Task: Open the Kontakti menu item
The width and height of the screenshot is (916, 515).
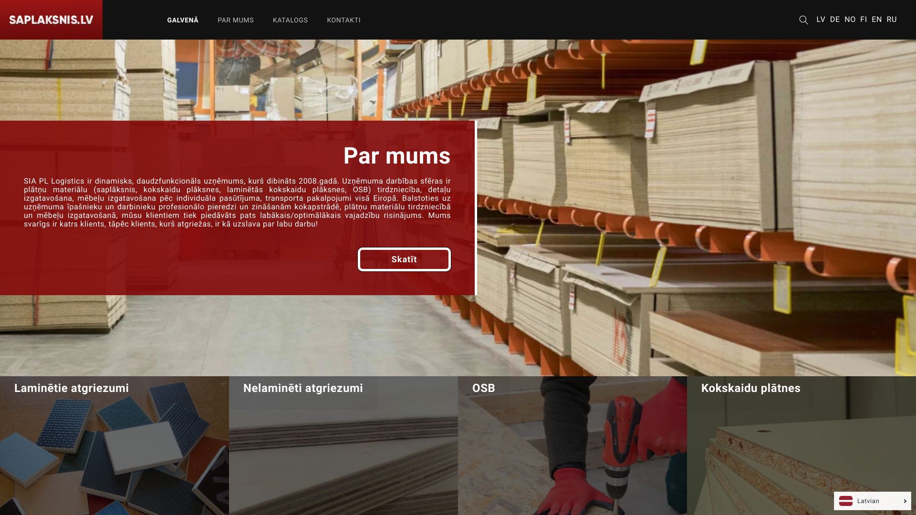Action: [x=343, y=20]
